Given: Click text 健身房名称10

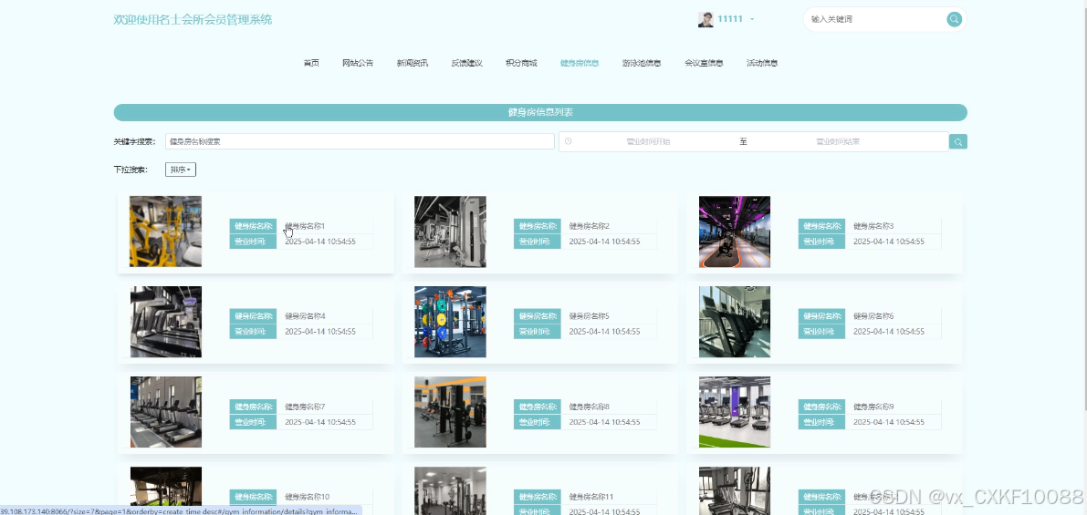Looking at the screenshot, I should click(307, 497).
